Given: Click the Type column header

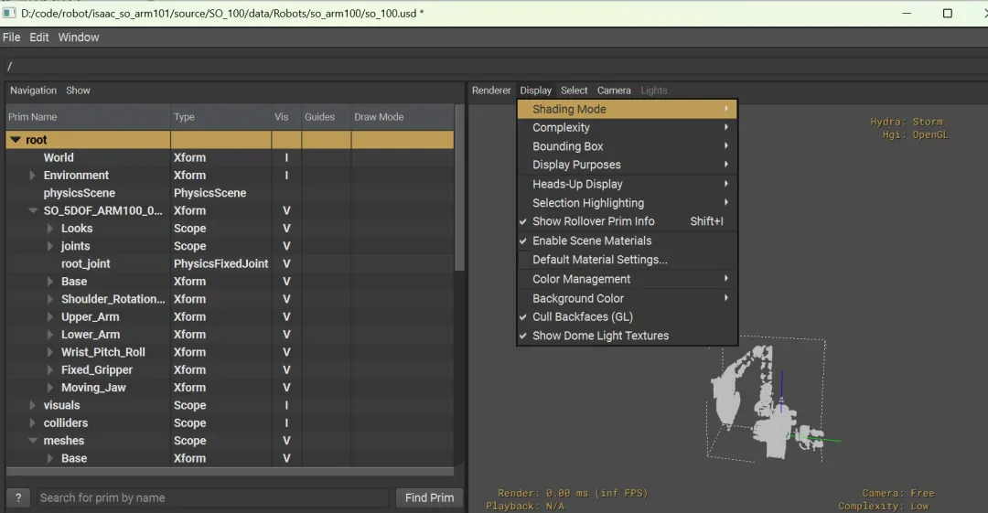Looking at the screenshot, I should coord(221,117).
